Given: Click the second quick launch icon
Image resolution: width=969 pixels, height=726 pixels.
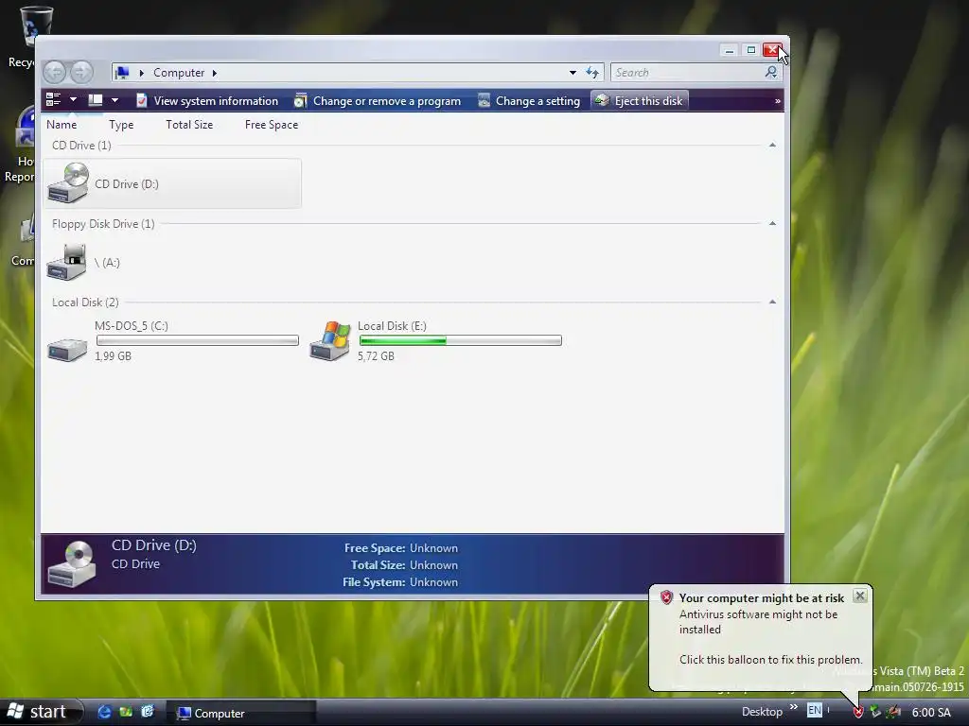Looking at the screenshot, I should pos(126,713).
